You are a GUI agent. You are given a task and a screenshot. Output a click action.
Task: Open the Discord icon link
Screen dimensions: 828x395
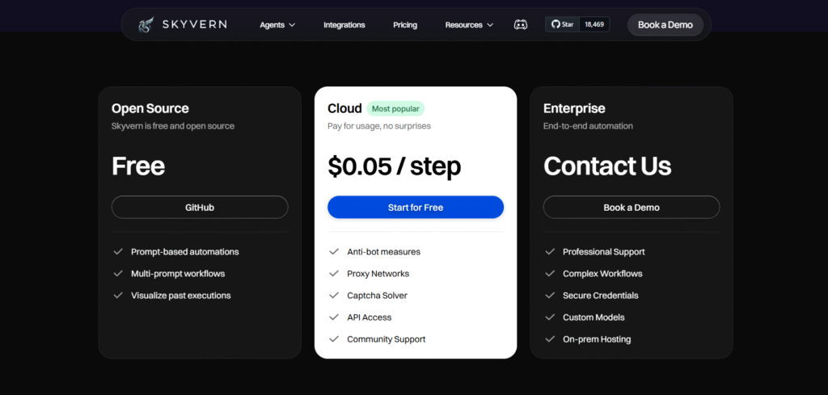coord(520,24)
